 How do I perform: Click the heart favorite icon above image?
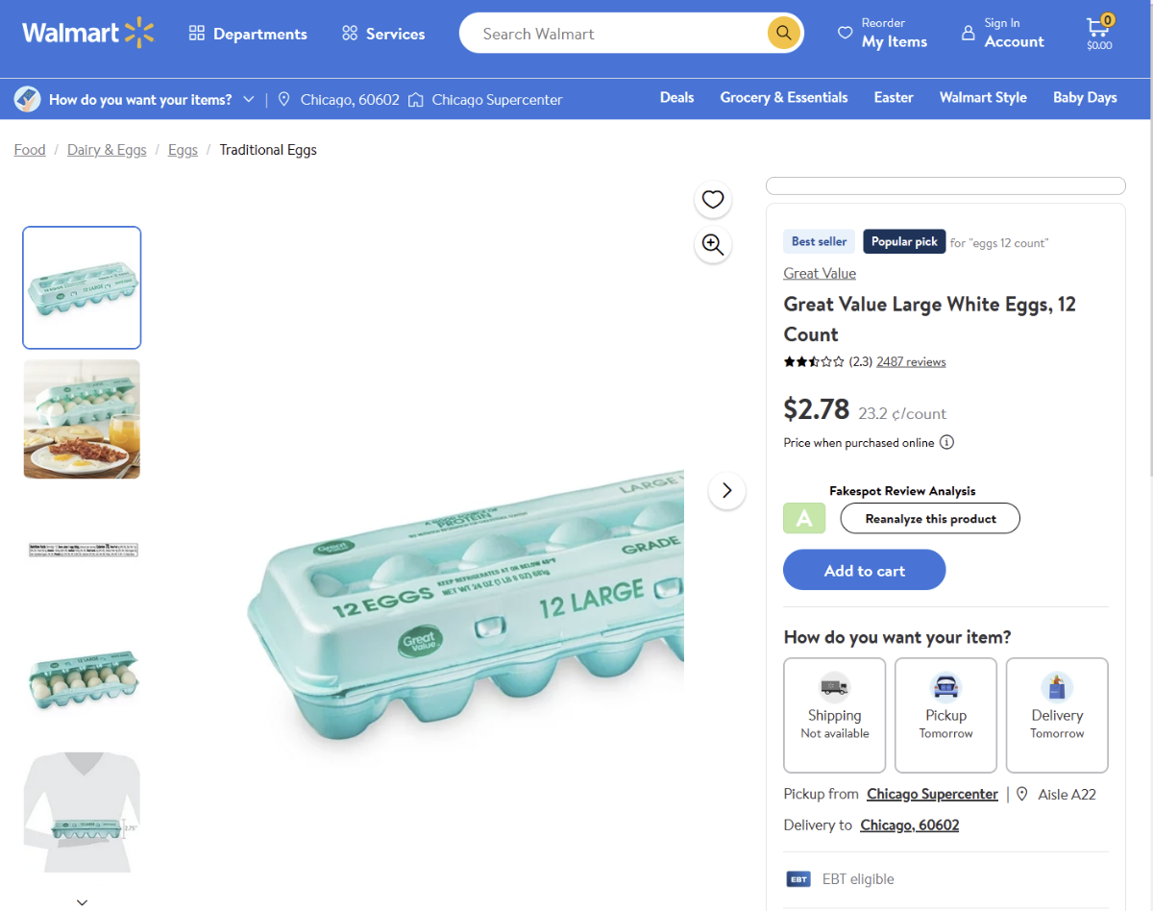712,199
